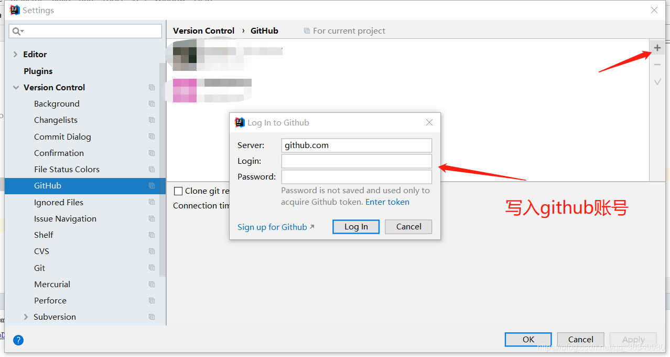Open the Ignored Files settings
Image resolution: width=670 pixels, height=357 pixels.
[x=59, y=202]
